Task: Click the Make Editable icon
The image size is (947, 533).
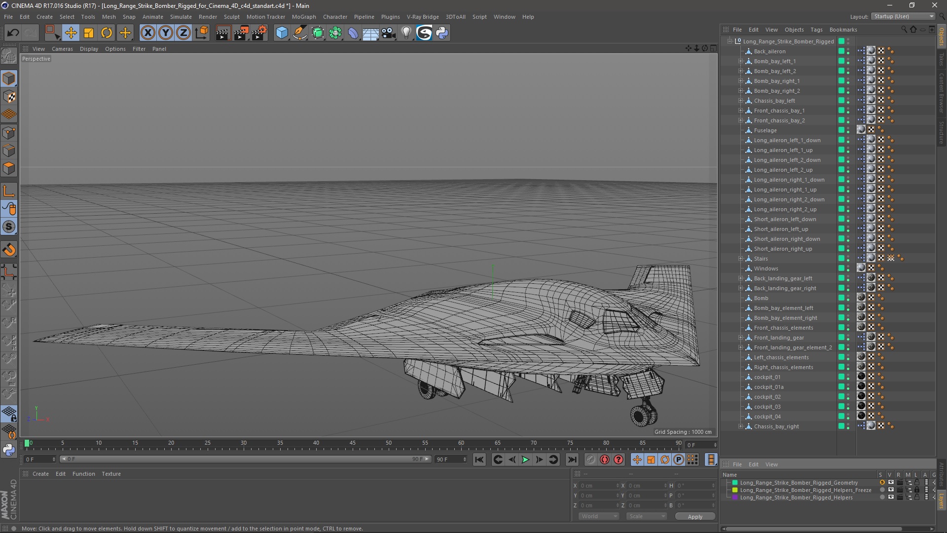Action: coord(9,56)
